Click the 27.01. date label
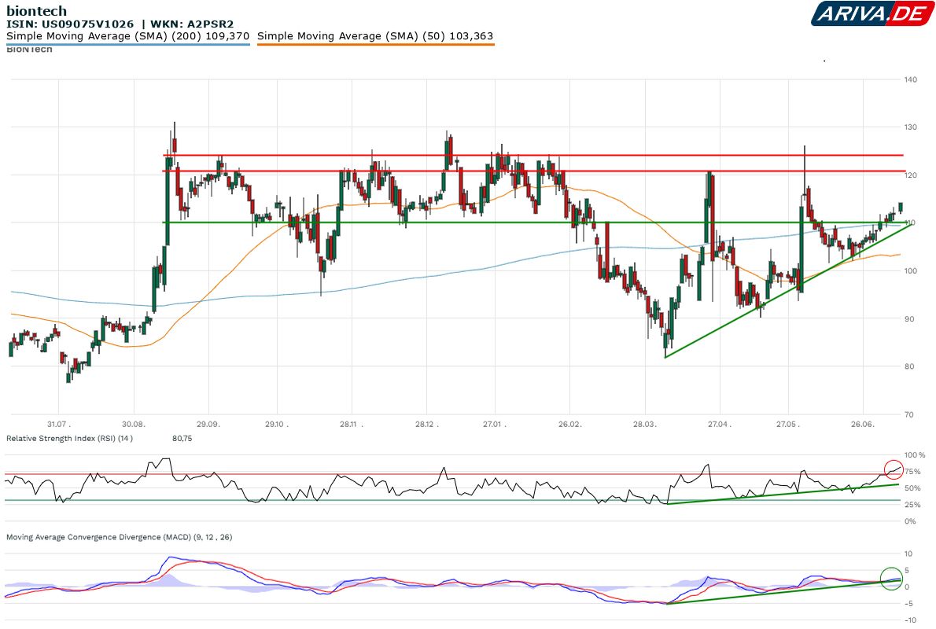This screenshot has height=629, width=936. (494, 425)
